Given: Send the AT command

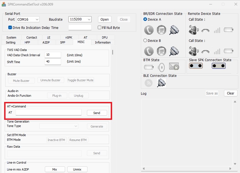Looking at the screenshot, I should [97, 113].
